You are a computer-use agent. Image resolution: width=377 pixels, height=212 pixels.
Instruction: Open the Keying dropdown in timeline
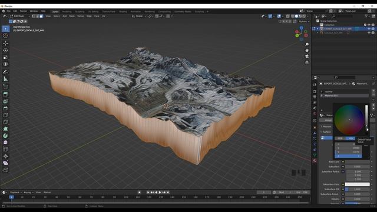click(x=28, y=193)
